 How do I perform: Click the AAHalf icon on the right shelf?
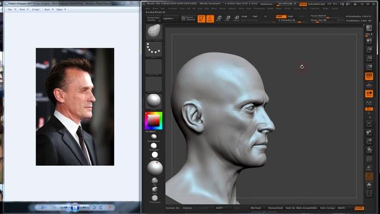point(369,67)
